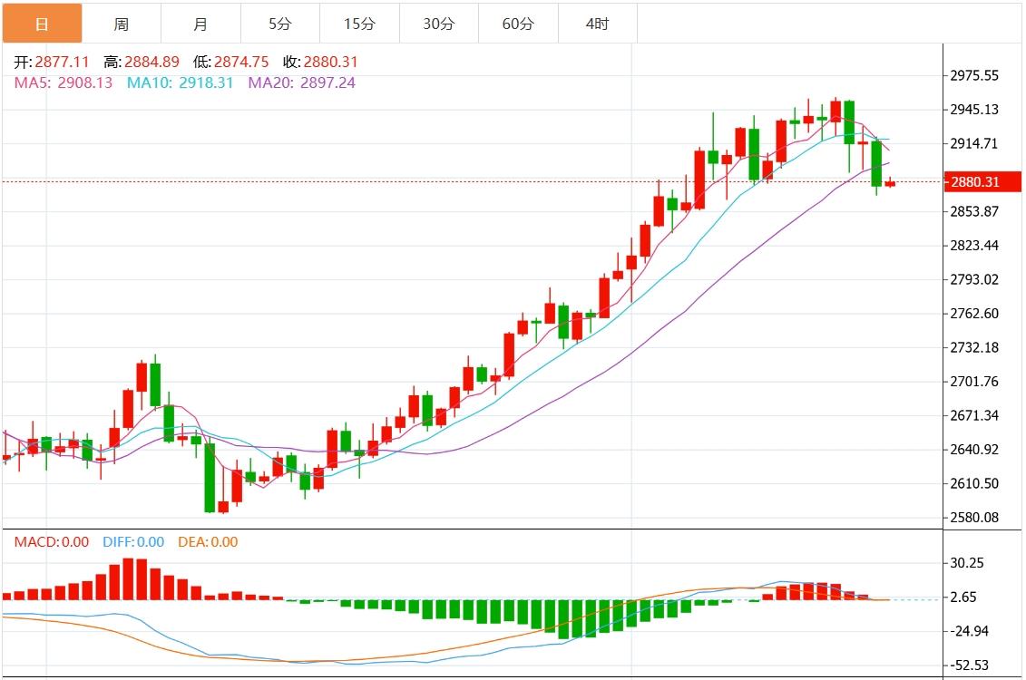Click the 30.25 MACD axis label

click(965, 563)
